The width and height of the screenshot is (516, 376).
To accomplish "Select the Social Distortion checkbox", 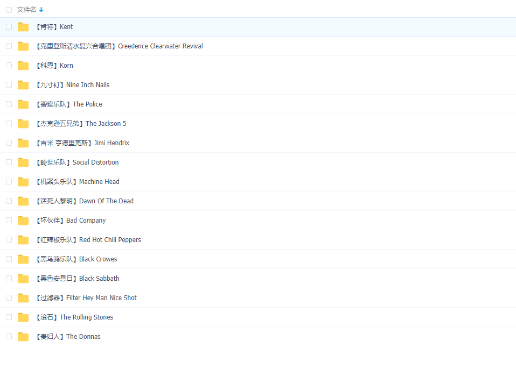I will tap(9, 162).
